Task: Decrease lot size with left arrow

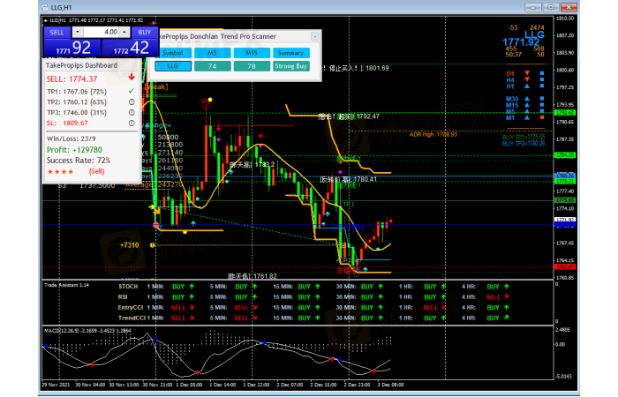Action: (79, 32)
